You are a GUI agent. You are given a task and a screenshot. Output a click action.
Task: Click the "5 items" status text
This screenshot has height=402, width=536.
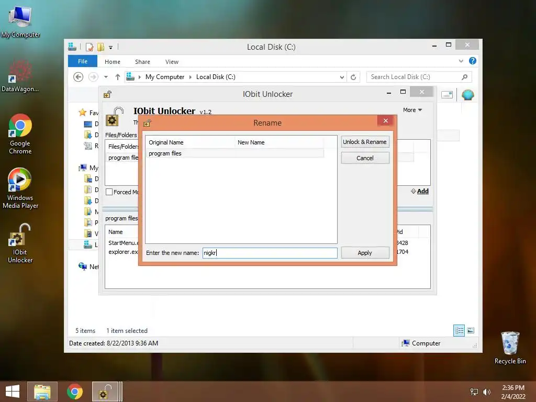click(85, 331)
